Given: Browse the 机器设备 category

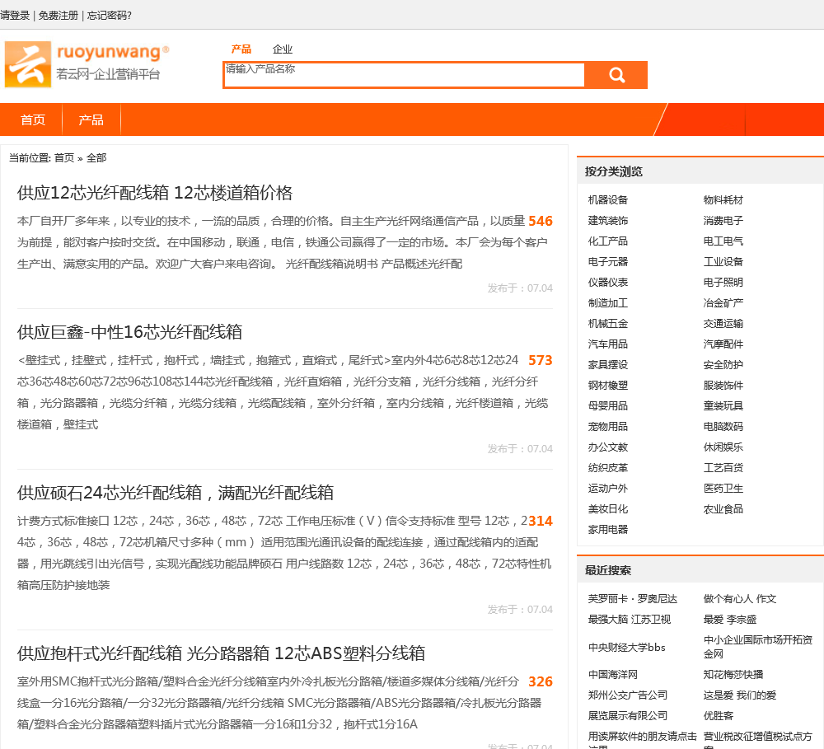Looking at the screenshot, I should point(608,200).
